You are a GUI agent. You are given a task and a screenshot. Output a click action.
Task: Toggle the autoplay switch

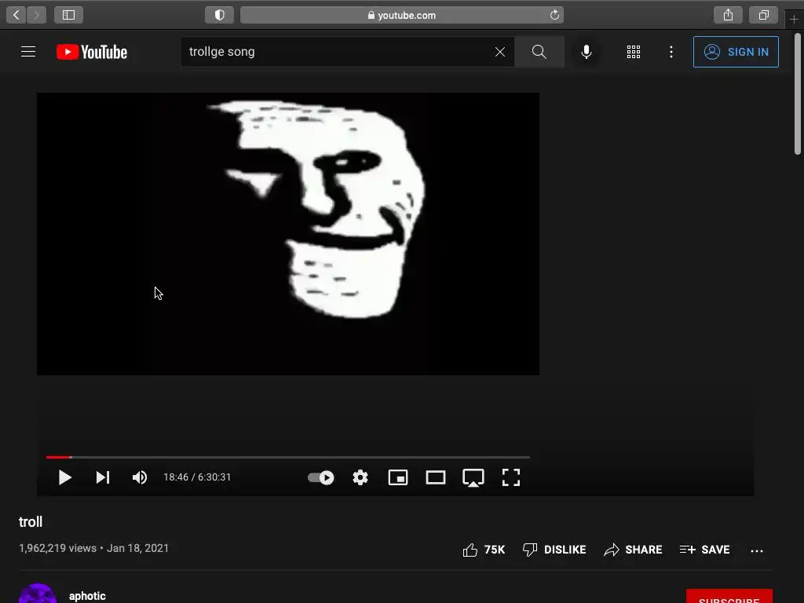click(321, 477)
